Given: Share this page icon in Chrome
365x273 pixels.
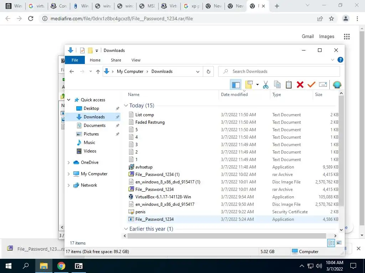Looking at the screenshot, I should (x=320, y=18).
